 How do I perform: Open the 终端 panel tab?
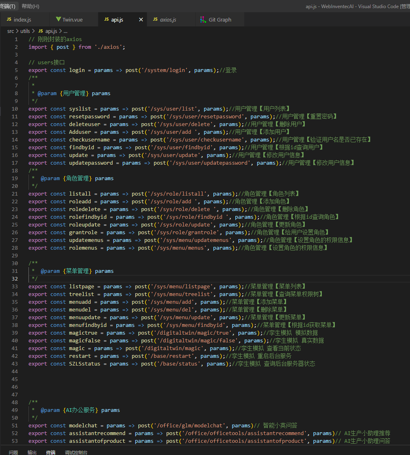coord(51,452)
